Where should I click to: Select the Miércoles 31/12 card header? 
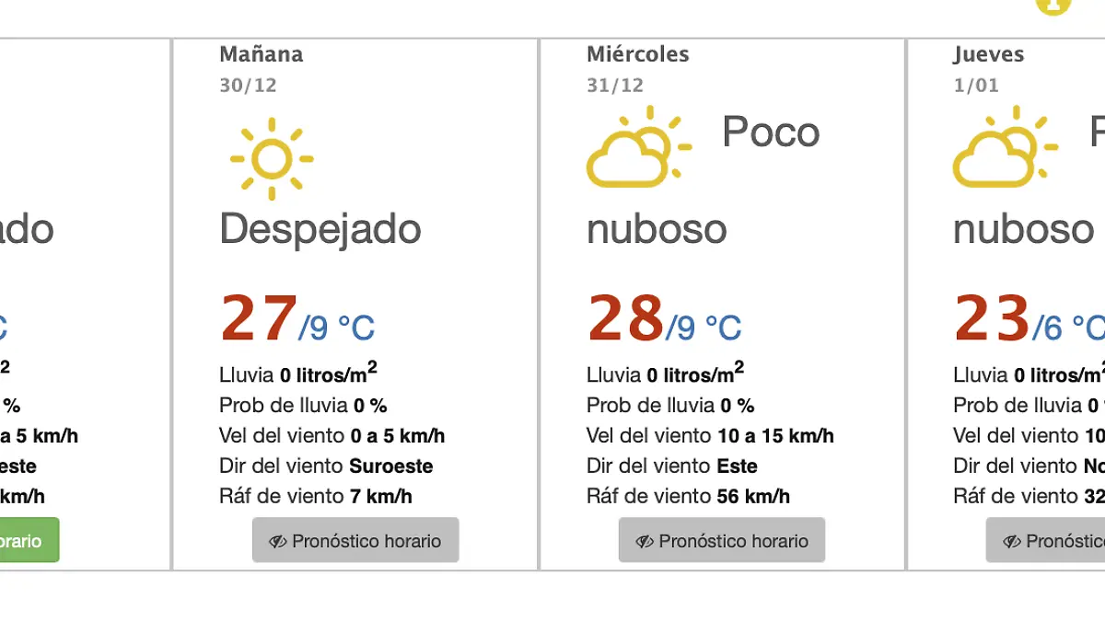click(x=637, y=53)
